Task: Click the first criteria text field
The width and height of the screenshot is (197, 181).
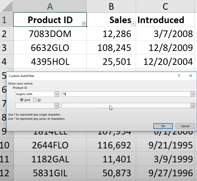Action: coord(126,94)
